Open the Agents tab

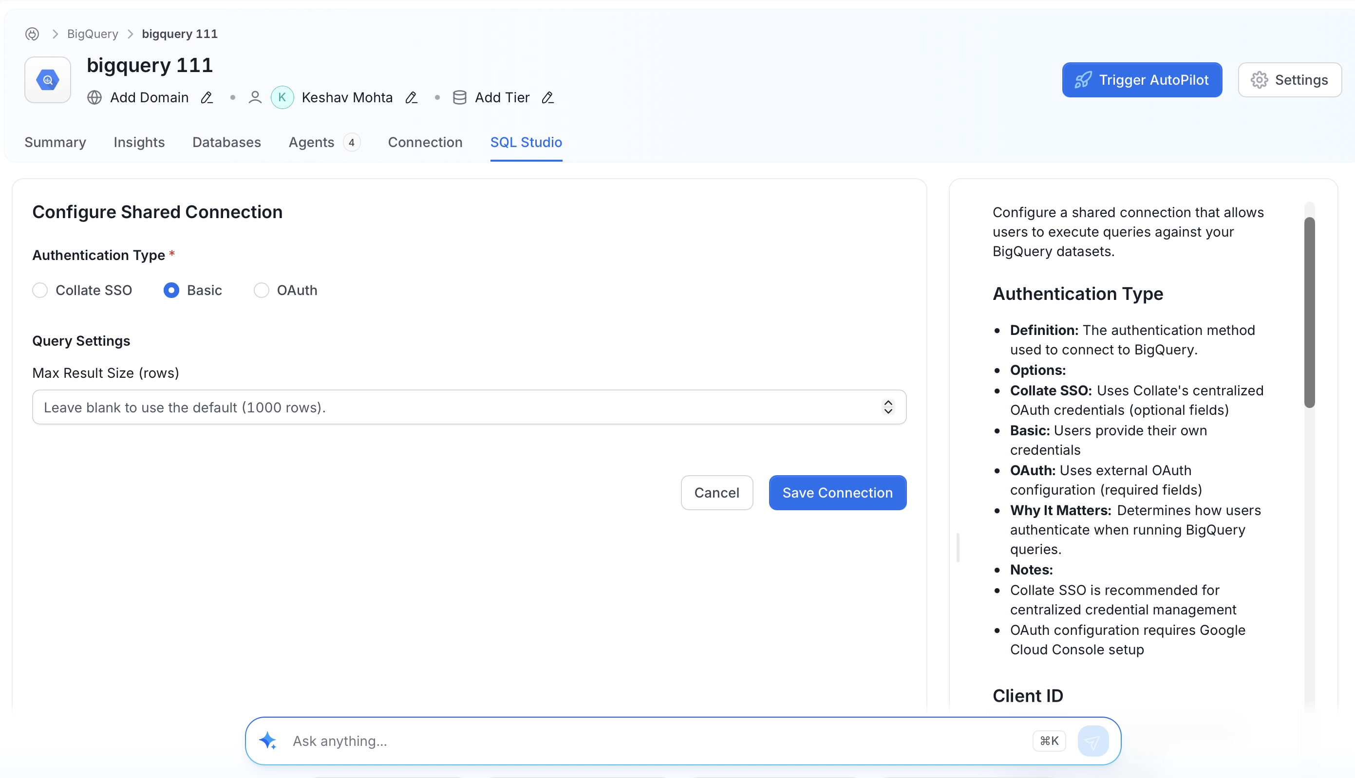[312, 143]
